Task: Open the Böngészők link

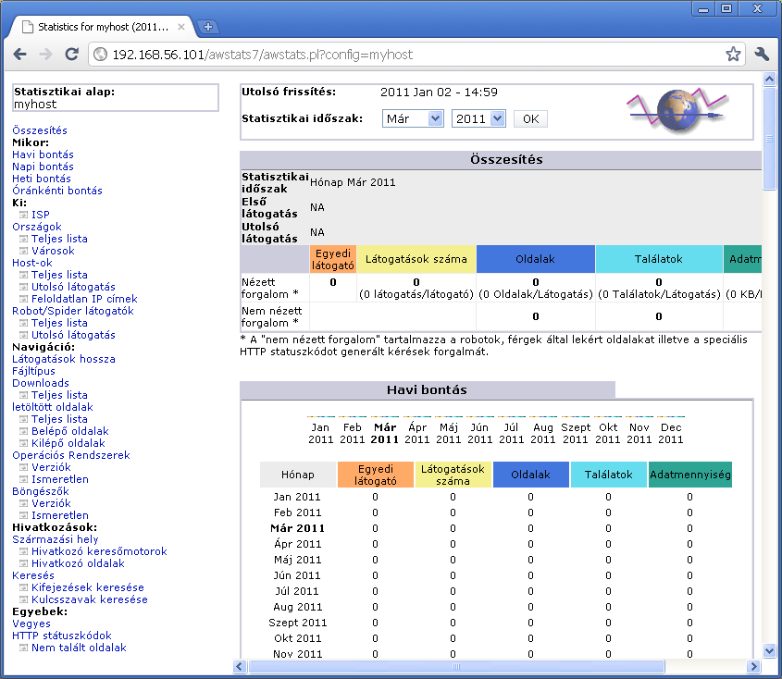Action: (x=41, y=491)
